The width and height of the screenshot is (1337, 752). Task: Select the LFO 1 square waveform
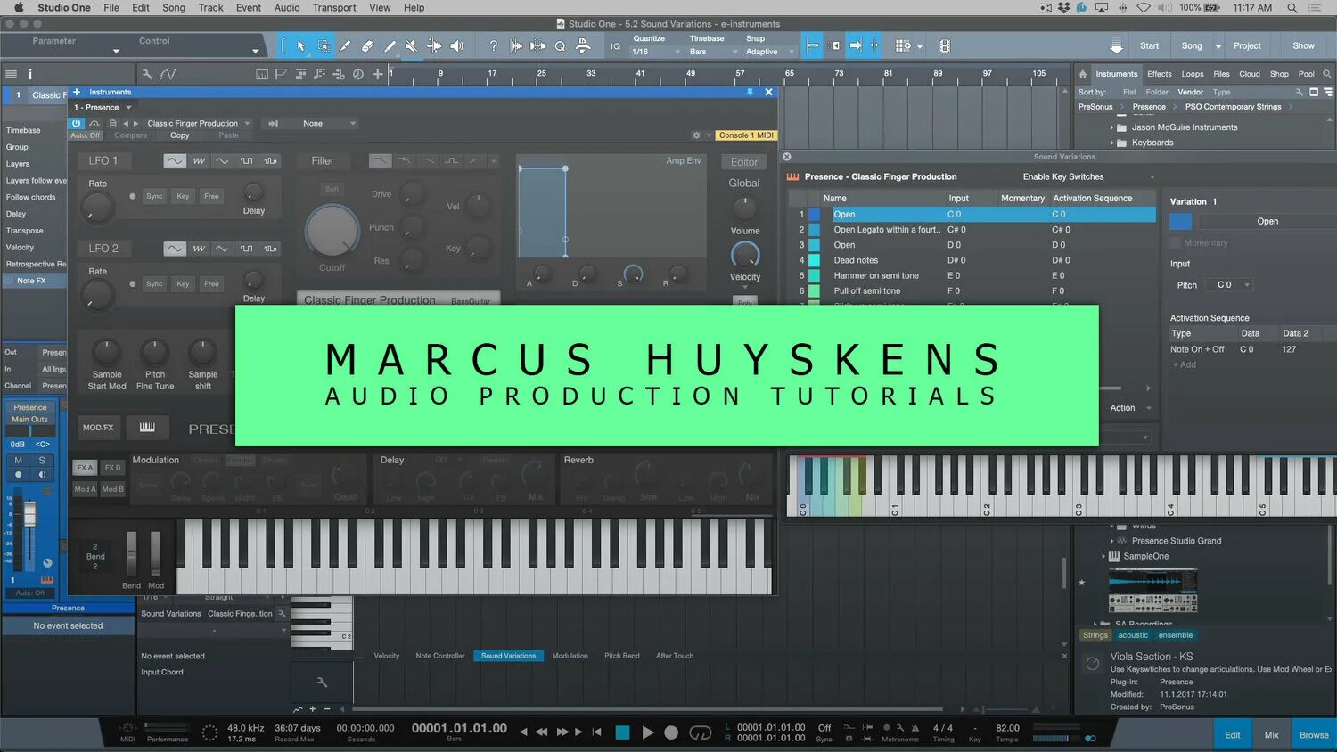click(246, 160)
